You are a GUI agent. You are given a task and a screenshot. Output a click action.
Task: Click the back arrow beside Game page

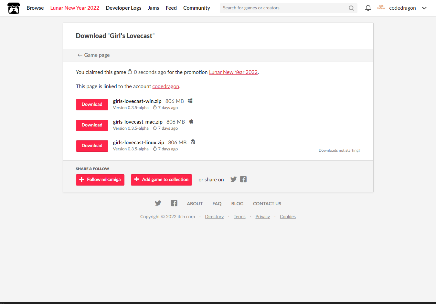click(x=80, y=55)
